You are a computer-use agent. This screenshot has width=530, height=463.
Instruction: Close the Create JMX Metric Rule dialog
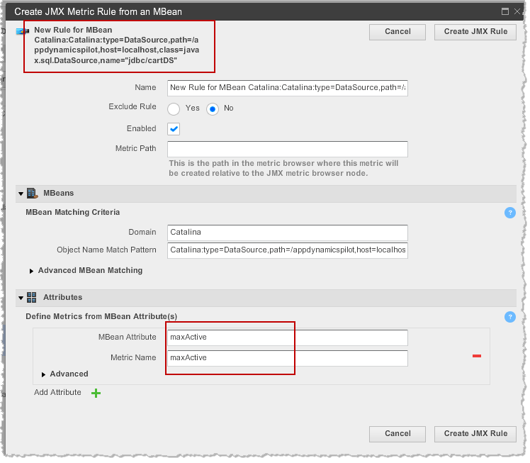[x=517, y=11]
